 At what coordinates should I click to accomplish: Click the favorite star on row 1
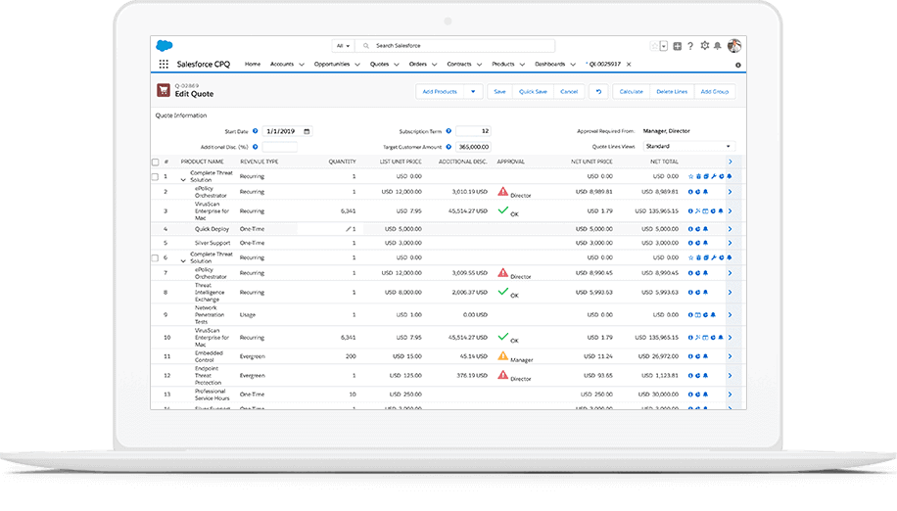tap(691, 176)
